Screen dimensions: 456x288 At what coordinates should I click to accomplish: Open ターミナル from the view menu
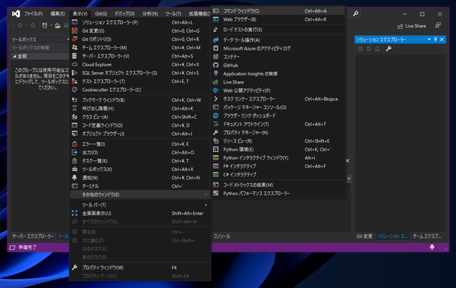tap(140, 186)
